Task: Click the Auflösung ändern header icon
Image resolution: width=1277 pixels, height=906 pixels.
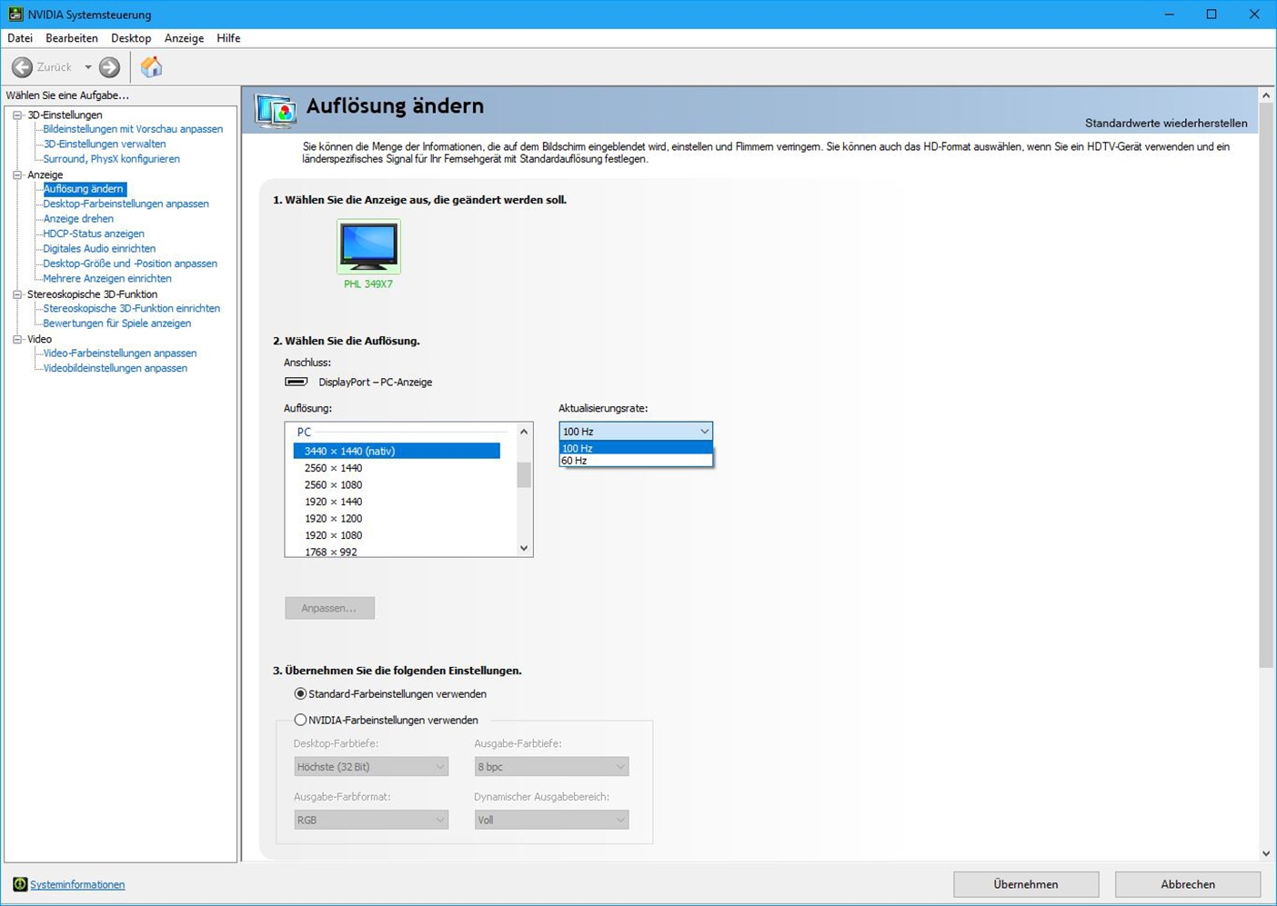Action: (x=276, y=111)
